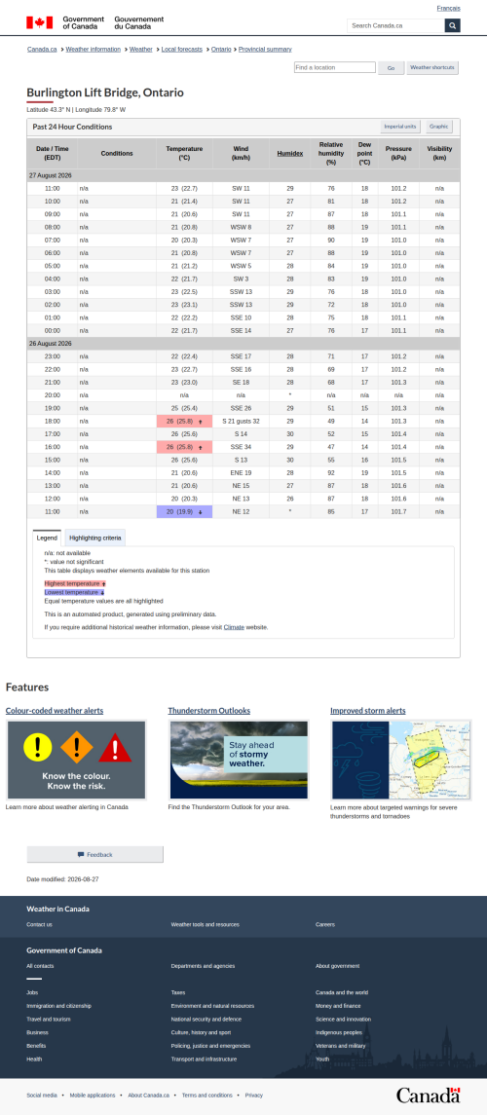
Task: Click the 26 August 2026 date row
Action: (243, 344)
